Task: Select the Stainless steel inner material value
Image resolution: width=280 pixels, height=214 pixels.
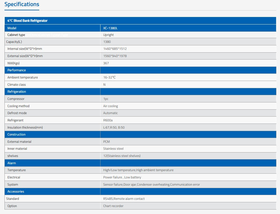Action: click(113, 148)
